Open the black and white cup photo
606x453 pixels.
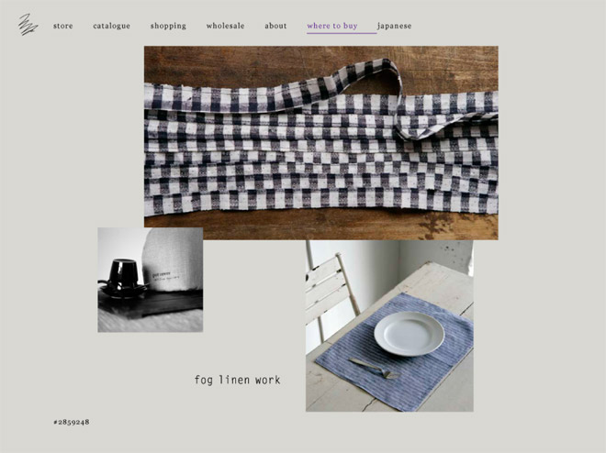151,280
